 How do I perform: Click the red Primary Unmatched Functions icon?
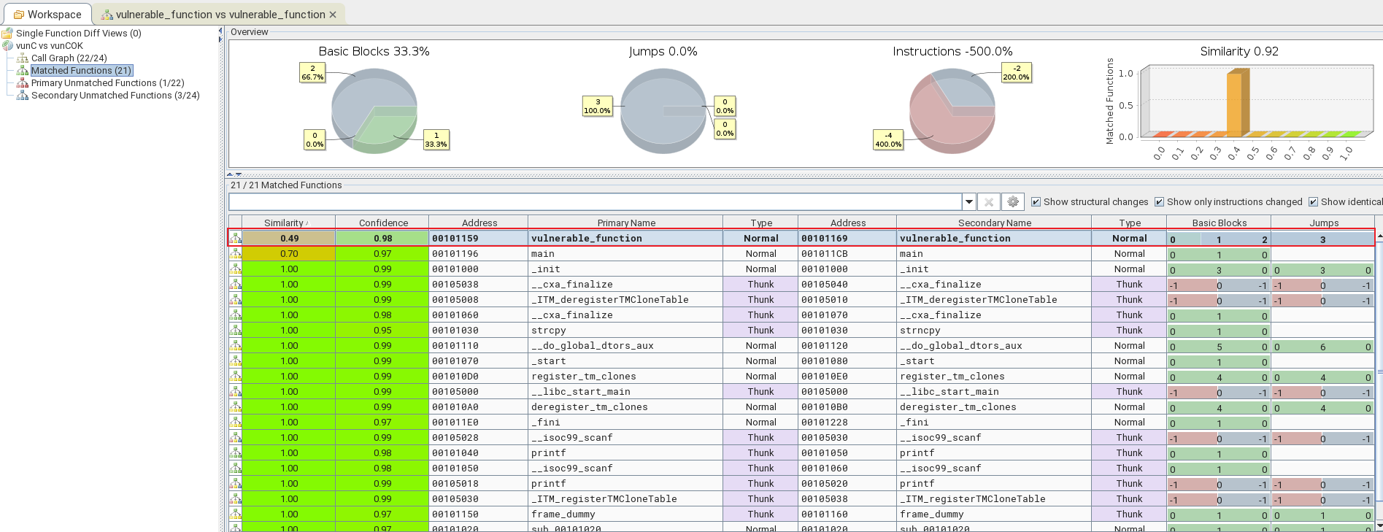[23, 83]
